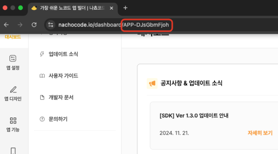
Task: Click the lightning icon beside 업데이트 소식
Action: point(42,54)
